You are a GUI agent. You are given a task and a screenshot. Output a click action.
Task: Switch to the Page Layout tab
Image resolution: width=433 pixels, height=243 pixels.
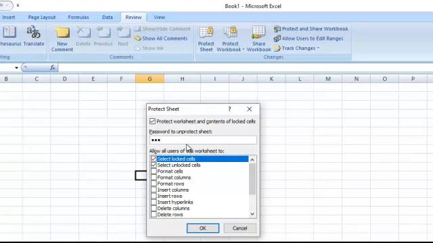coord(42,18)
